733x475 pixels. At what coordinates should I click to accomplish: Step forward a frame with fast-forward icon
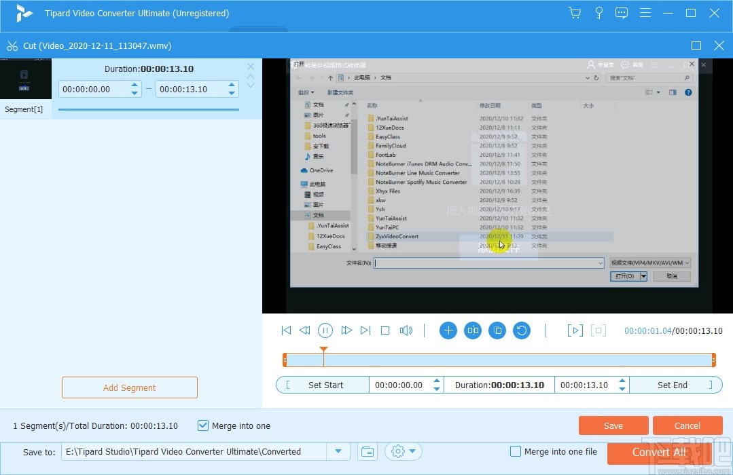tap(346, 330)
